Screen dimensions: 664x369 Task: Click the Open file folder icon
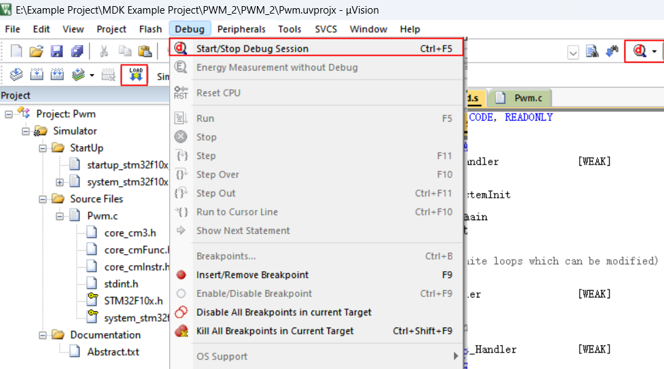click(37, 51)
